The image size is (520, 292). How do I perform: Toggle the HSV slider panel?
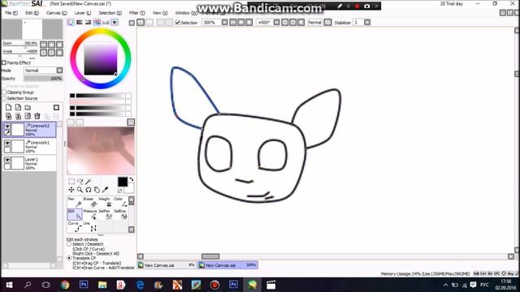click(x=88, y=22)
